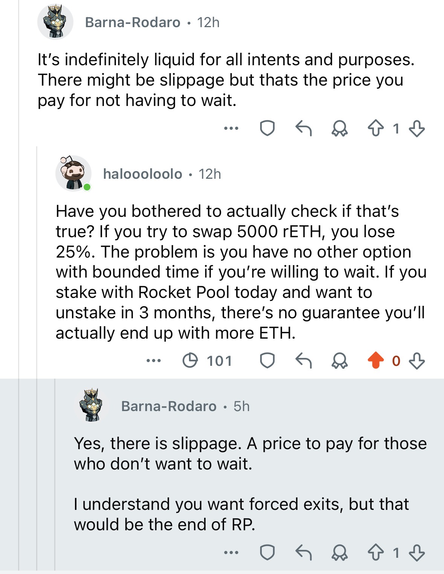444x574 pixels.
Task: Reply to Barna-Rodaro's first comment
Action: tap(304, 129)
